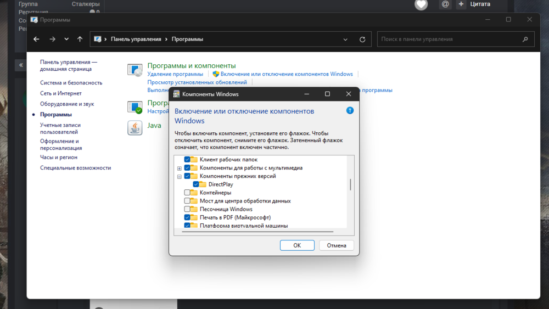The height and width of the screenshot is (309, 549).
Task: Click the vertical scrollbar in components list
Action: coord(350,185)
